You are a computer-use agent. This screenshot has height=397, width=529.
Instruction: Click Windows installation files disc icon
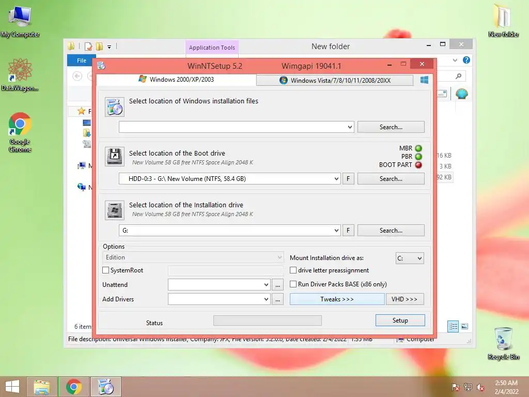pos(114,107)
